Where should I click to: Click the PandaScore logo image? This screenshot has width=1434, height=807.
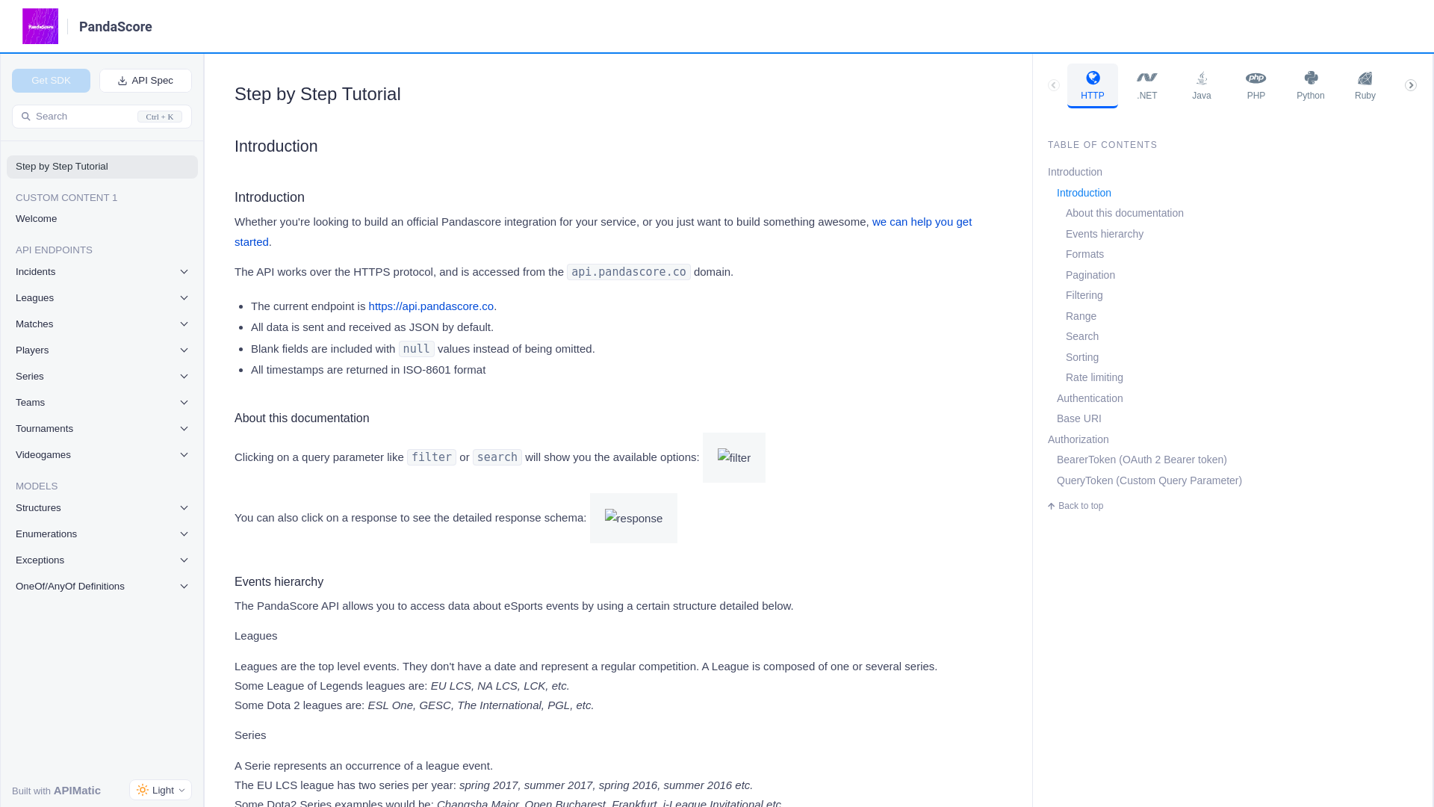[x=40, y=26]
